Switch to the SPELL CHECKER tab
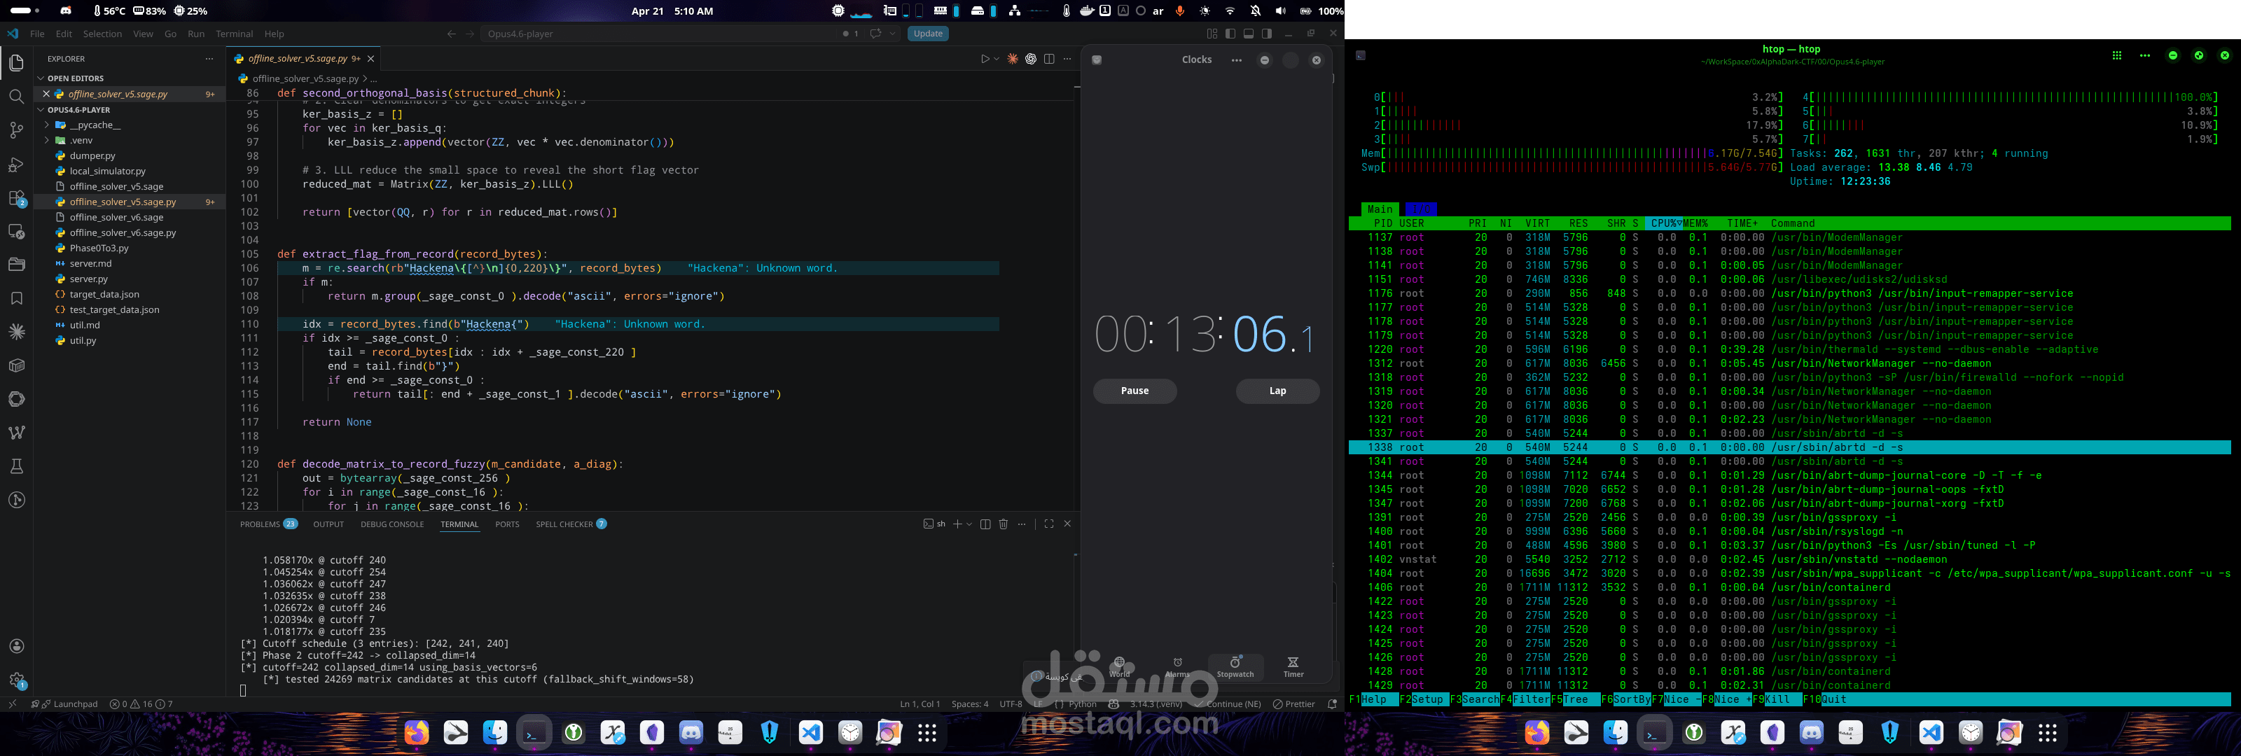 (571, 524)
